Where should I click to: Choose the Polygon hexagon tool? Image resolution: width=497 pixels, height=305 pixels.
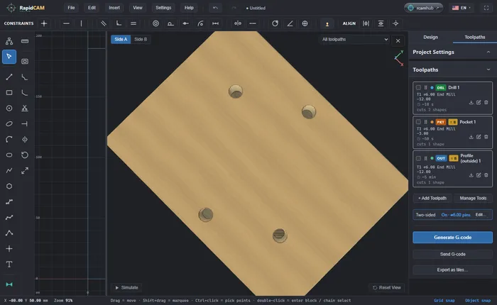(x=9, y=187)
